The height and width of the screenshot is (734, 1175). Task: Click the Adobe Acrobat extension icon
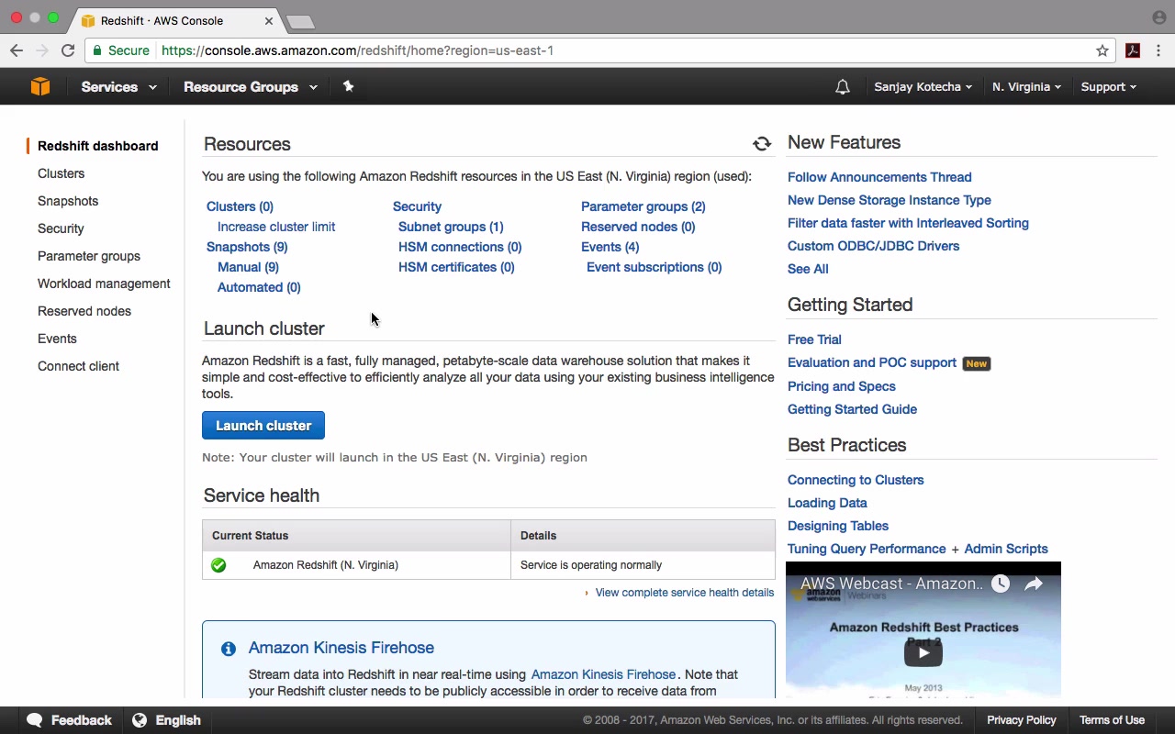pyautogui.click(x=1133, y=50)
